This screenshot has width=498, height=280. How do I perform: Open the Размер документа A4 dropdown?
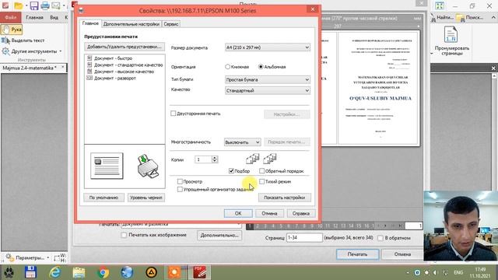[x=268, y=47]
